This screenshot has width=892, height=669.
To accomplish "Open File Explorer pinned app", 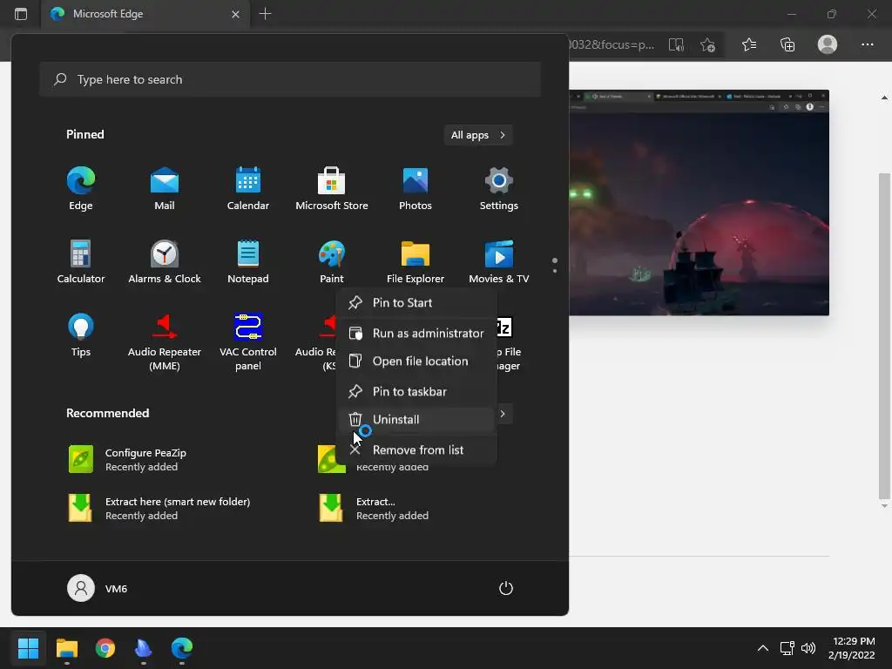I will coord(416,261).
